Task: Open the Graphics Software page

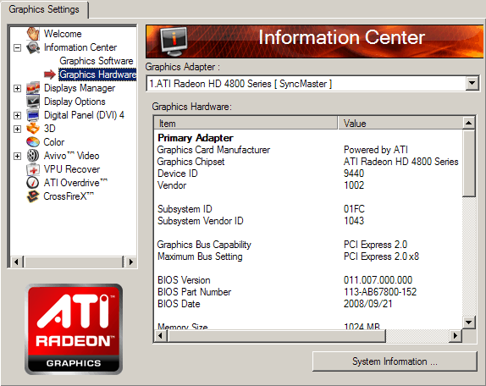Action: pos(97,61)
